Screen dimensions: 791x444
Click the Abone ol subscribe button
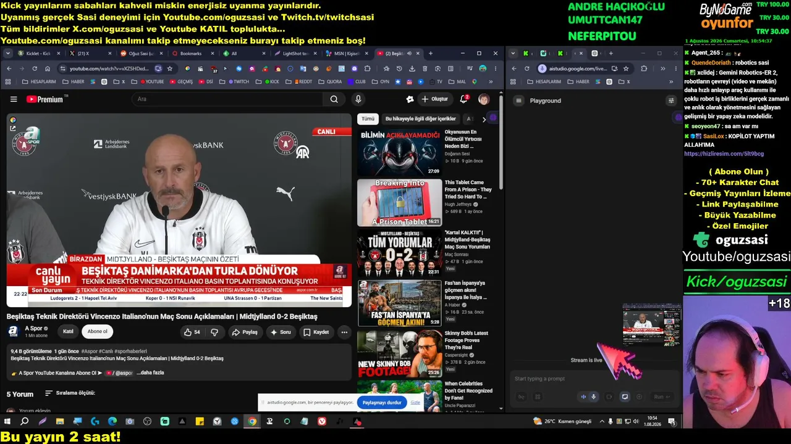[x=97, y=332]
